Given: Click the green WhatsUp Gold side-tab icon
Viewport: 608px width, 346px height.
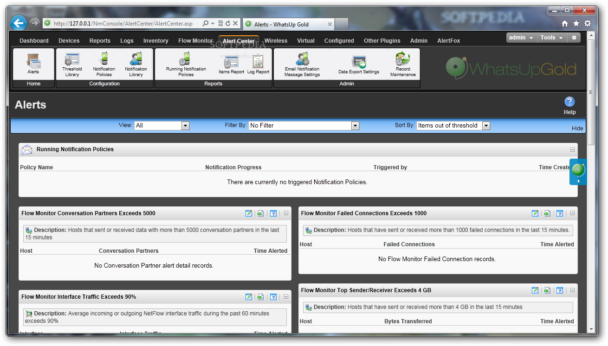Looking at the screenshot, I should (x=578, y=169).
